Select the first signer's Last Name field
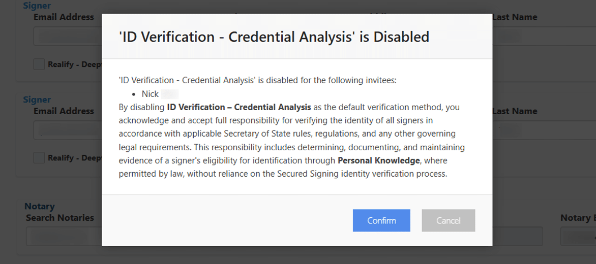This screenshot has height=264, width=596. click(x=544, y=37)
